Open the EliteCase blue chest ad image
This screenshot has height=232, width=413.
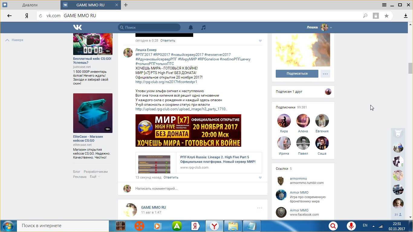point(93,113)
